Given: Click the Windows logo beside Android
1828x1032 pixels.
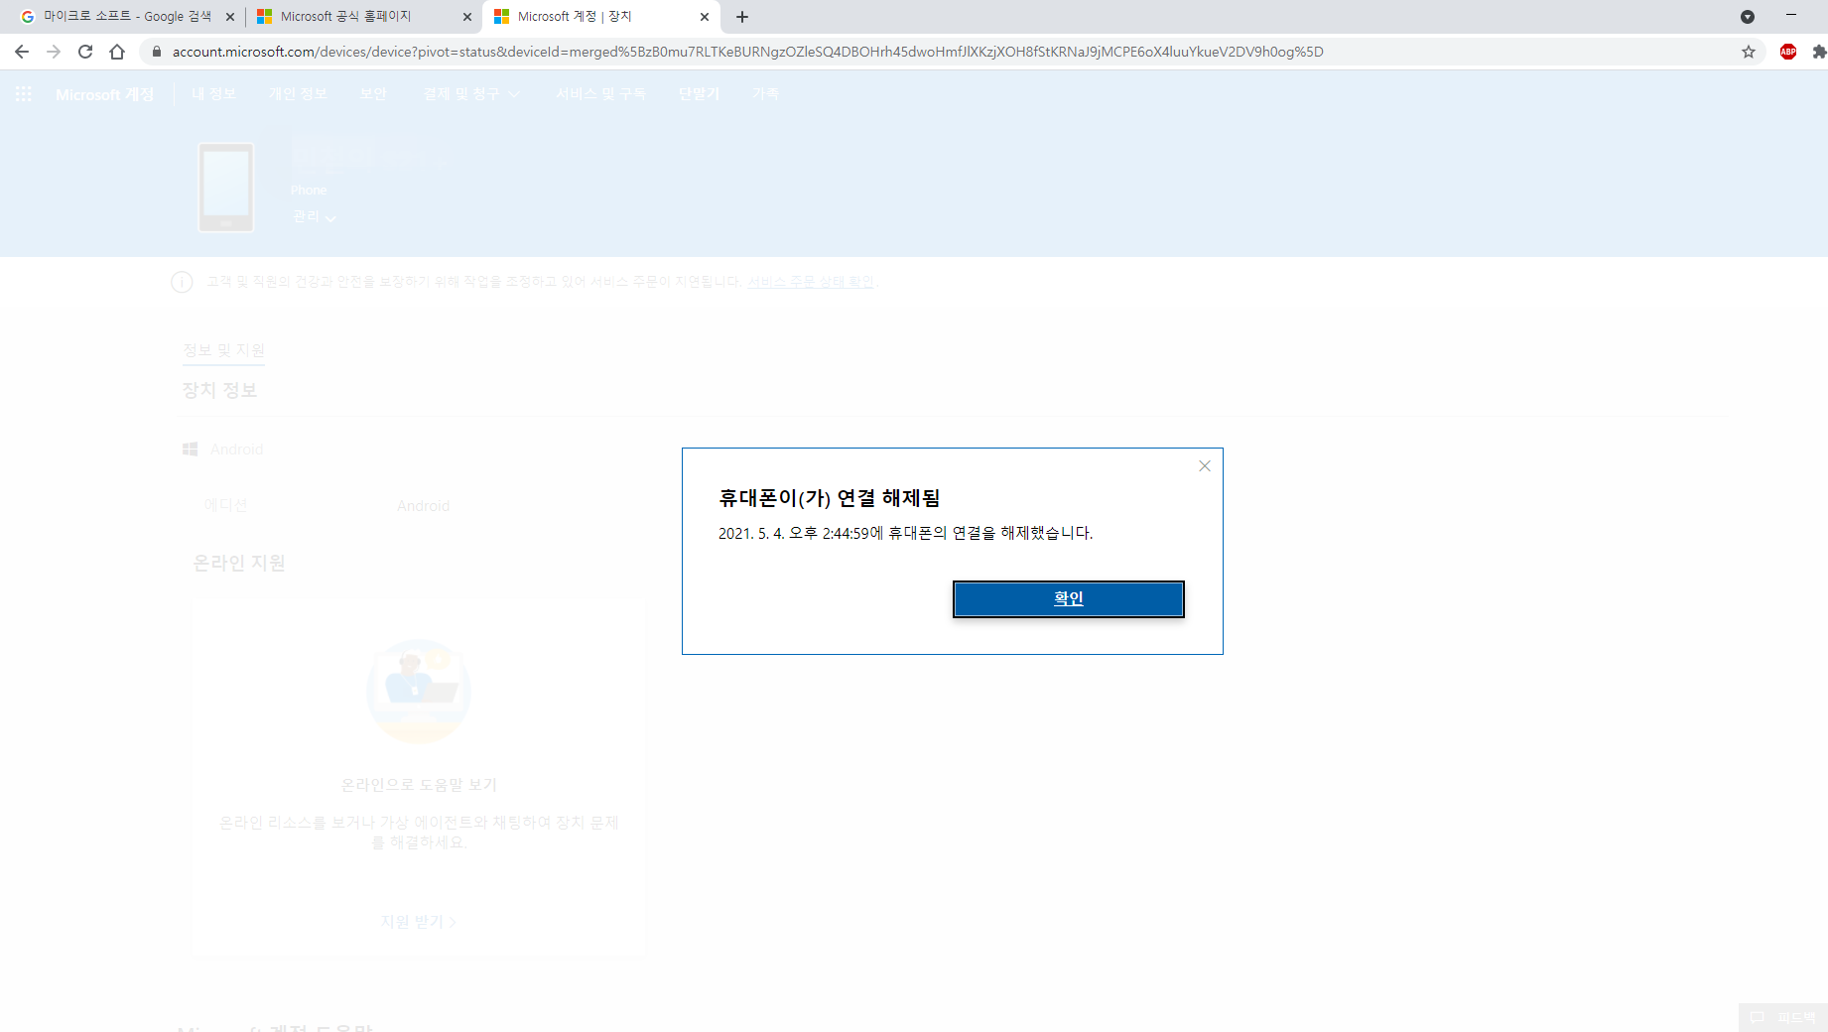Looking at the screenshot, I should pyautogui.click(x=191, y=450).
